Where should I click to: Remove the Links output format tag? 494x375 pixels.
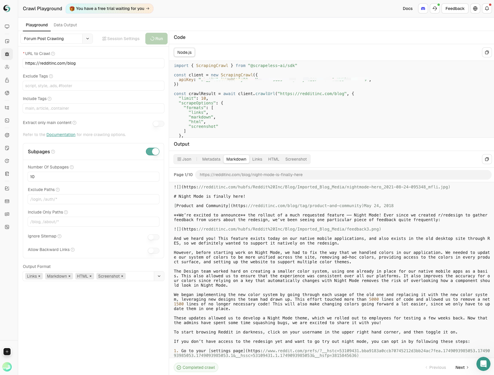[39, 276]
